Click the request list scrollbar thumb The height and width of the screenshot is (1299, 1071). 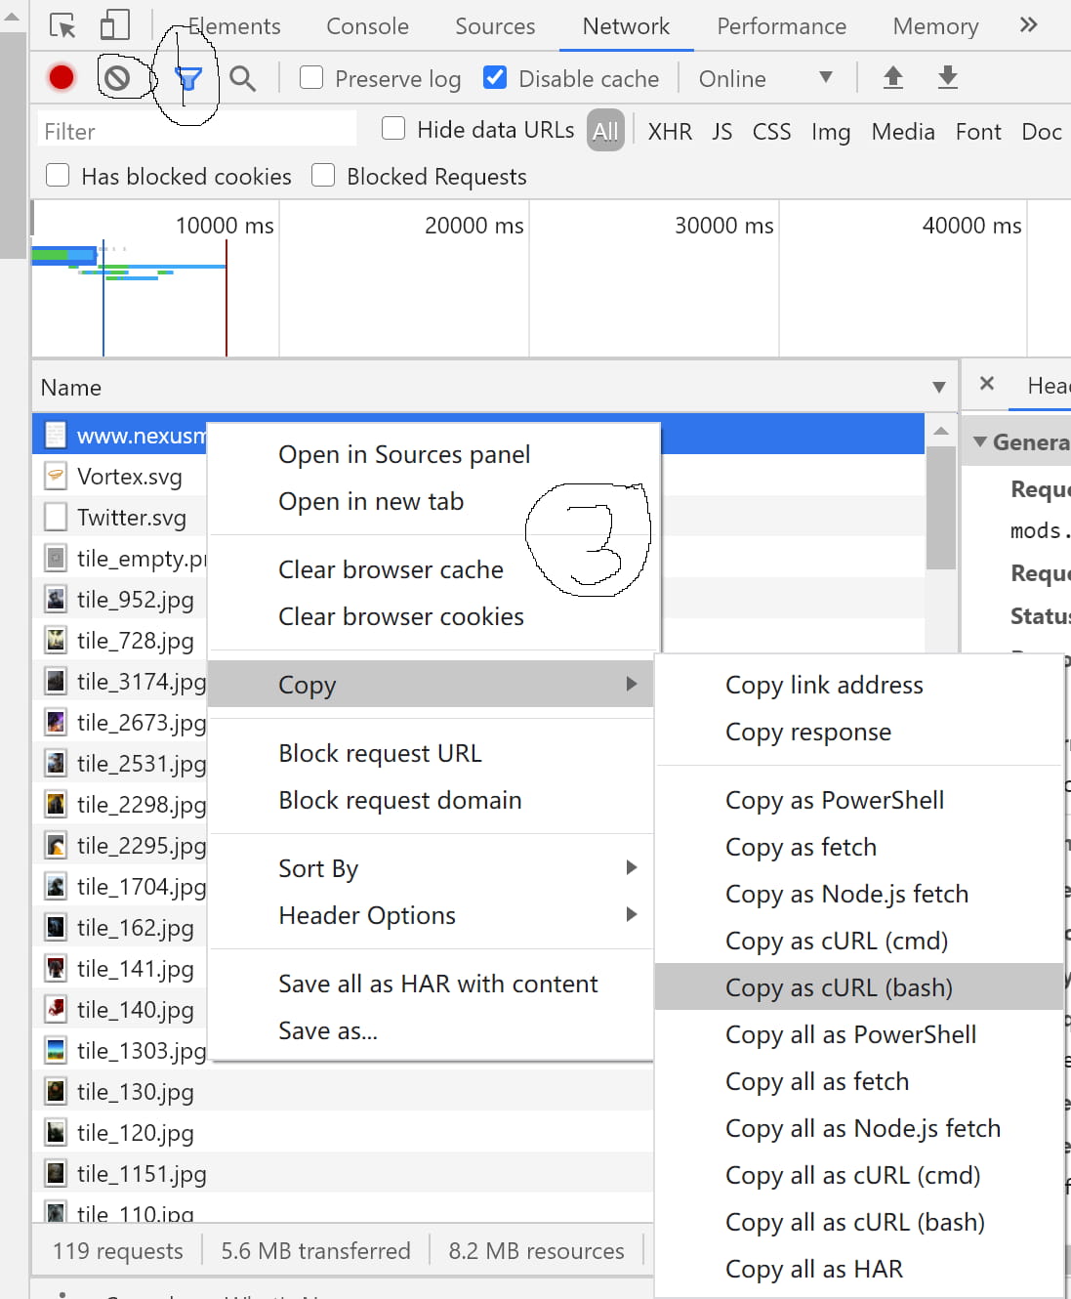point(941,508)
